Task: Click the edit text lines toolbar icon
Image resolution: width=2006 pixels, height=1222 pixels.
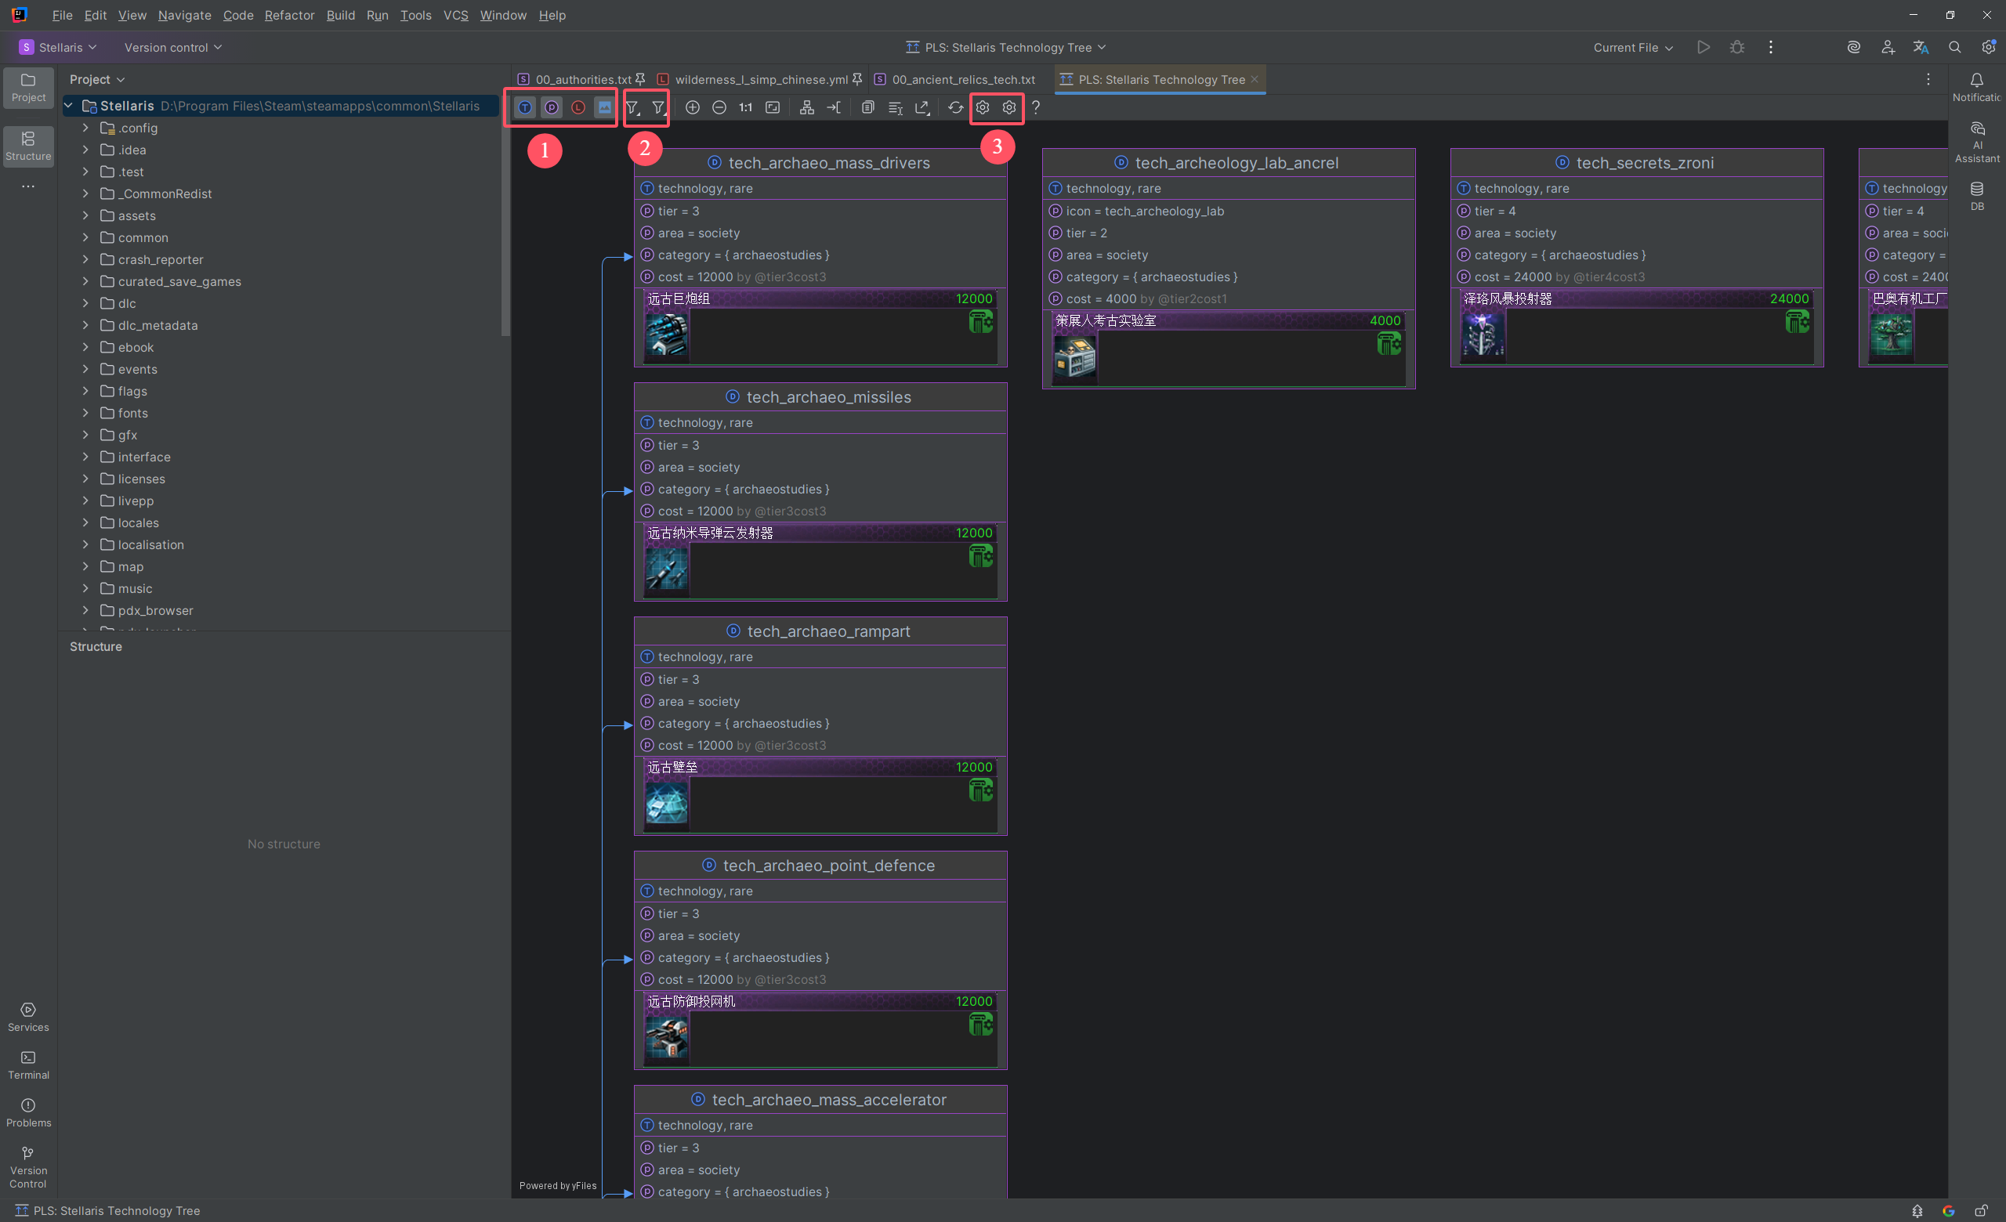Action: pyautogui.click(x=895, y=107)
